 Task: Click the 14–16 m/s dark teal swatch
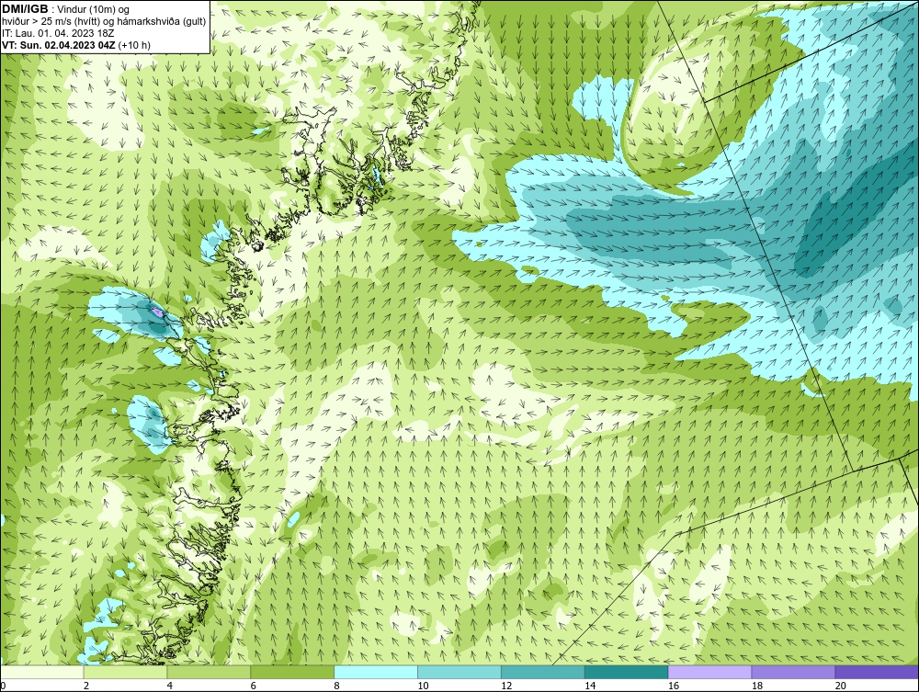tap(627, 672)
